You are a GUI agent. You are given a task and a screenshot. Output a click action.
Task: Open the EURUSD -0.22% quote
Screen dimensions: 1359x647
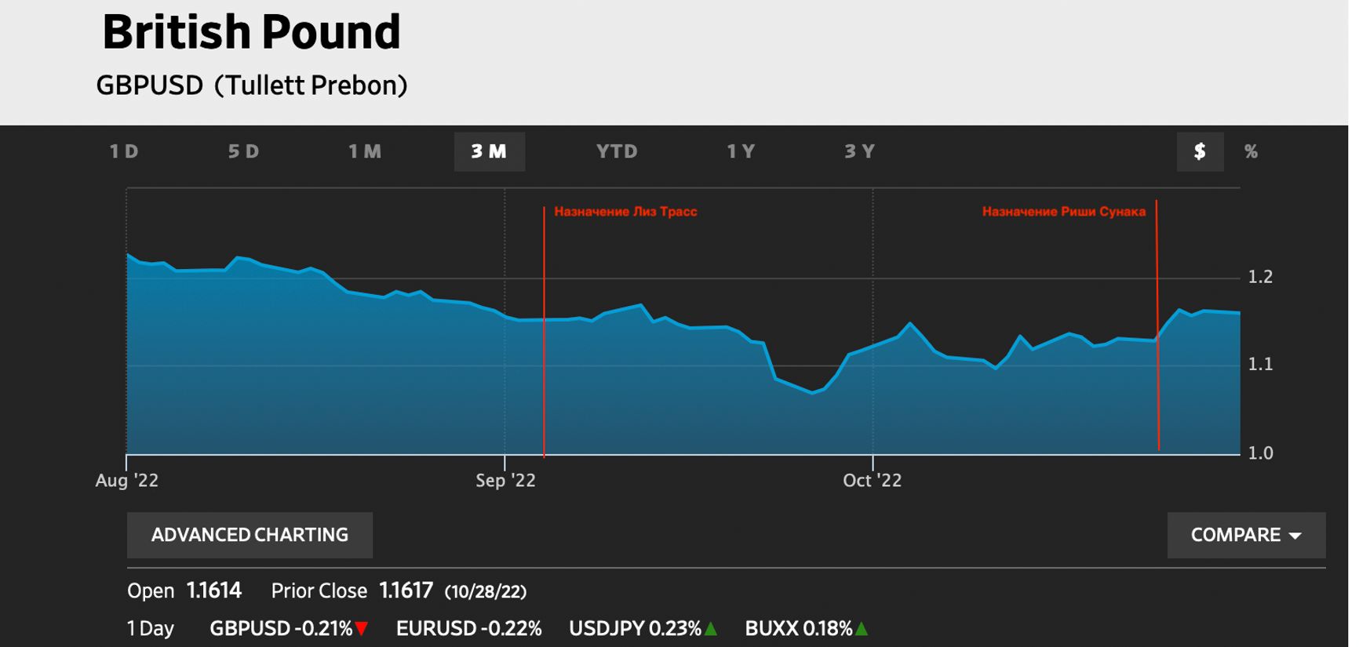468,629
